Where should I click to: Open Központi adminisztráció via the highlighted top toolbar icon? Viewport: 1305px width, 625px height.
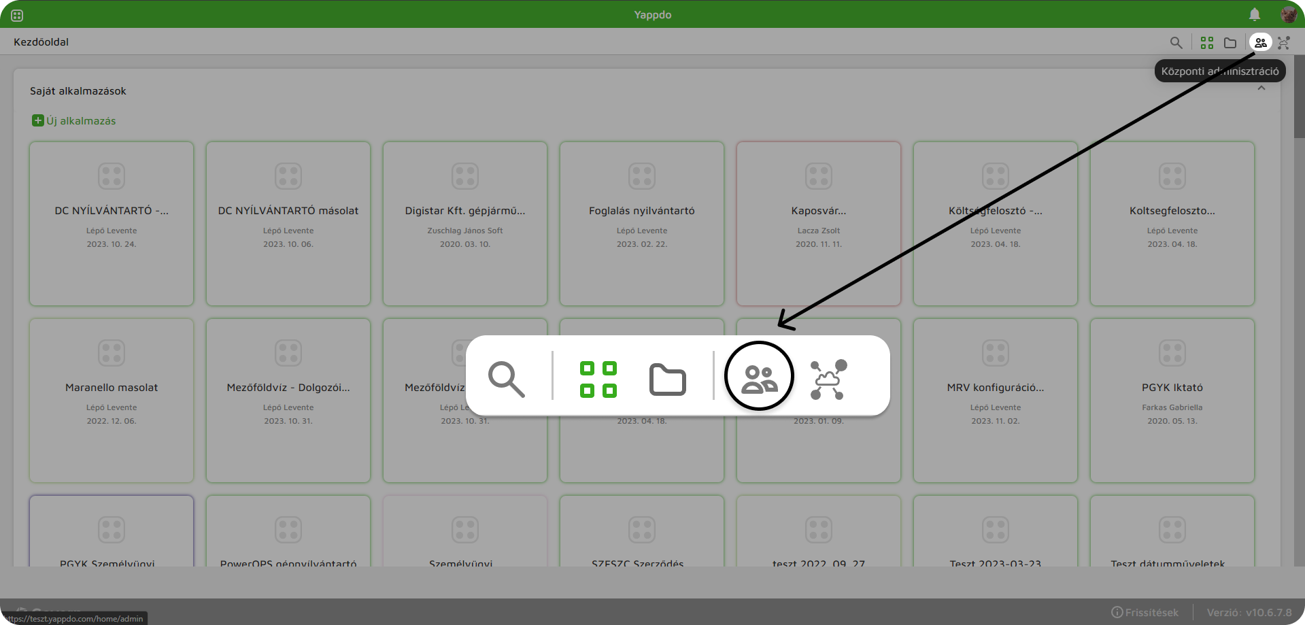coord(1260,43)
